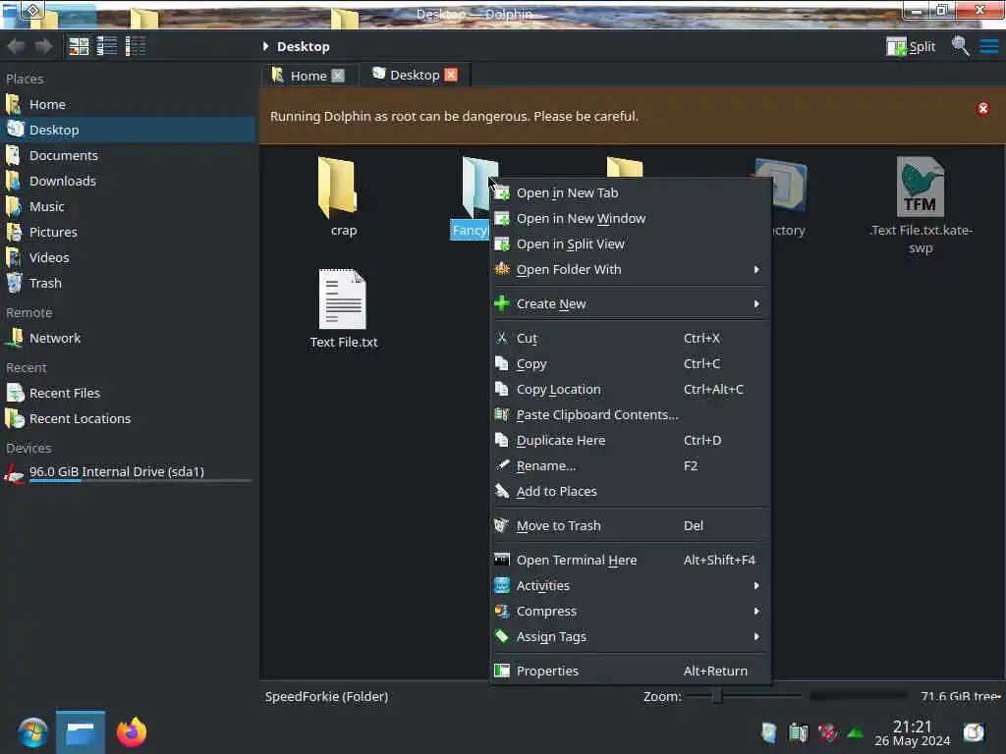Choose Duplicate Here menu entry
This screenshot has width=1006, height=754.
pyautogui.click(x=630, y=441)
